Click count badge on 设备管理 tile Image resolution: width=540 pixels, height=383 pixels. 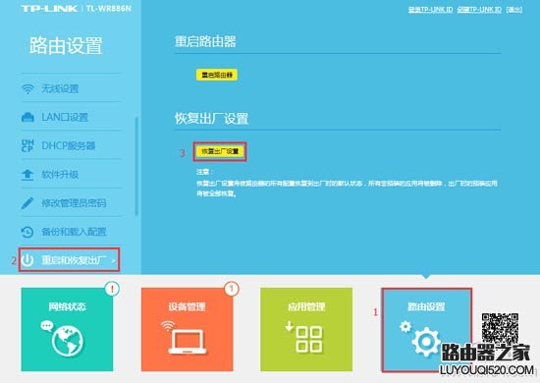point(232,289)
